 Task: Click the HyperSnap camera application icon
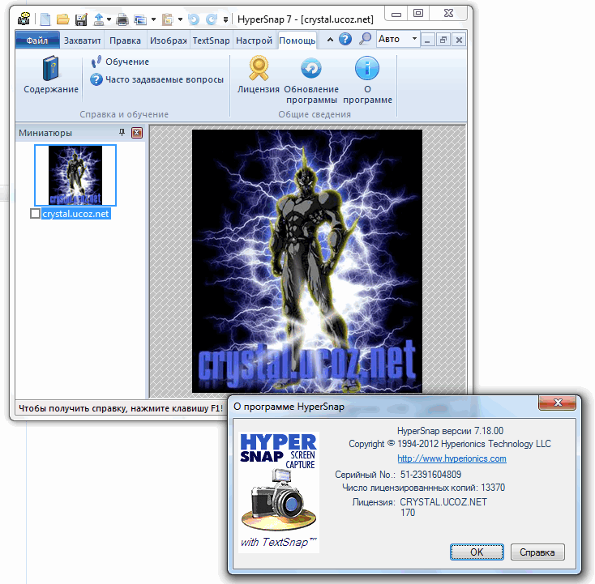click(x=24, y=19)
